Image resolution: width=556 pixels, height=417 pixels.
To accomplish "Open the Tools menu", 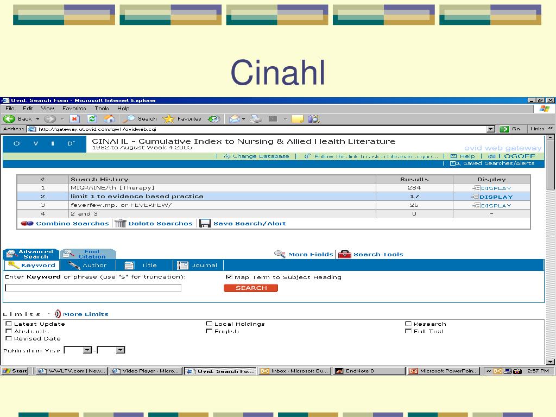I will 102,108.
